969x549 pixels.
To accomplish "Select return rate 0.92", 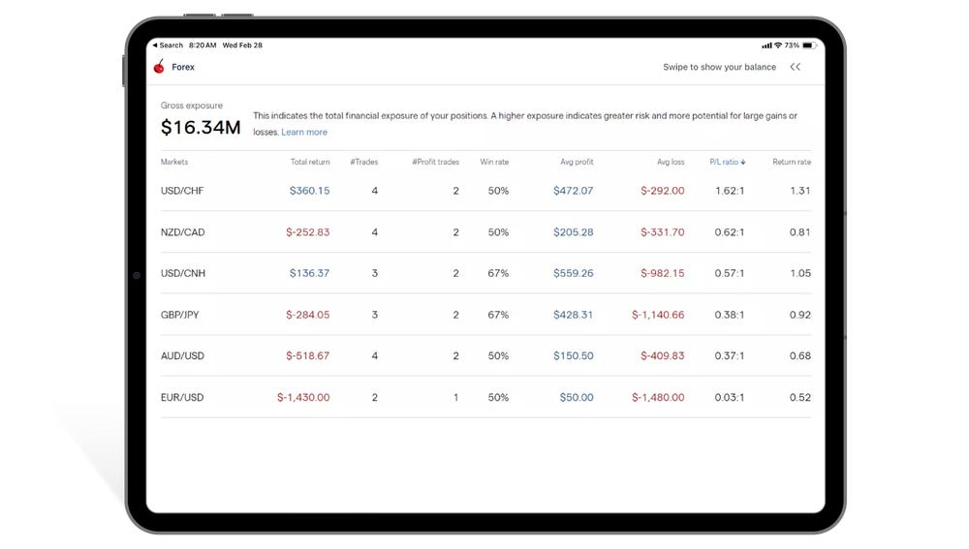I will point(800,315).
